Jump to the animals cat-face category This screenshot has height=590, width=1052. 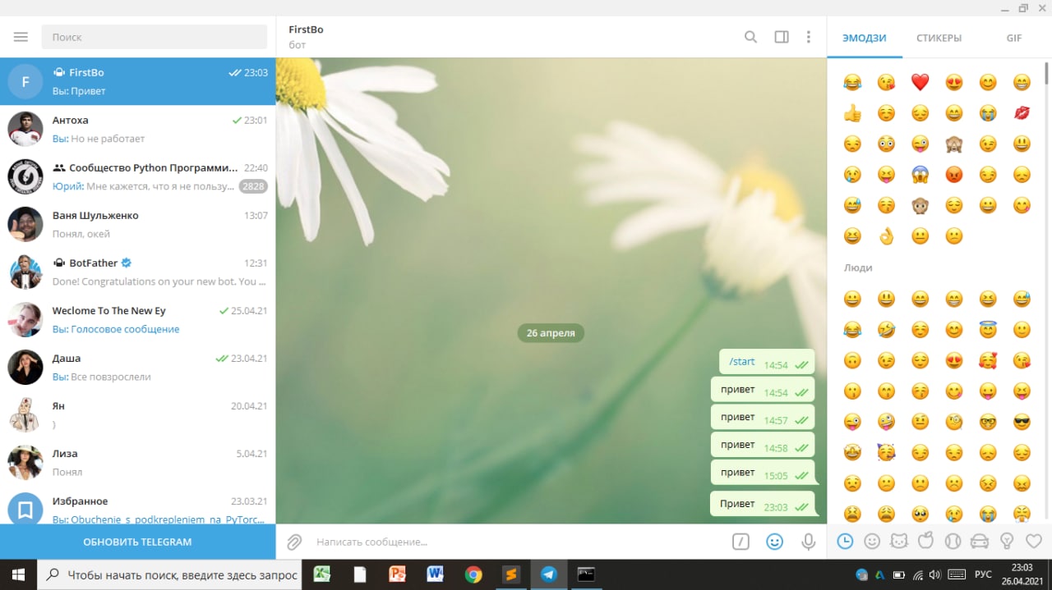click(899, 541)
